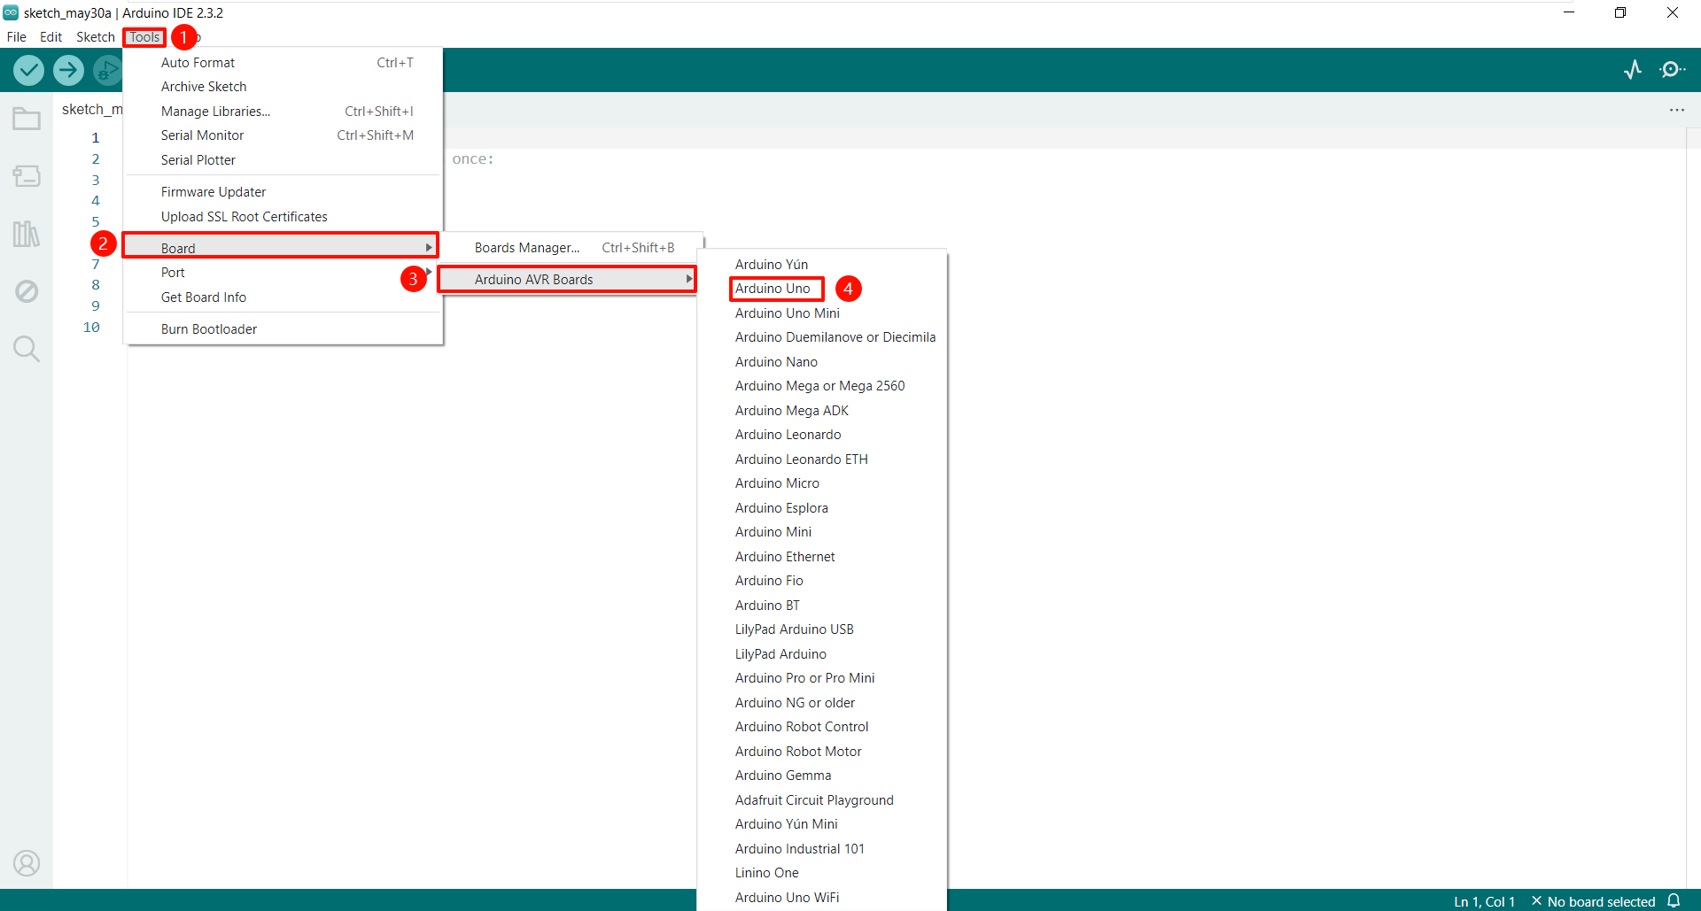Open the Debug sidebar icon
This screenshot has height=911, width=1701.
pyautogui.click(x=27, y=291)
